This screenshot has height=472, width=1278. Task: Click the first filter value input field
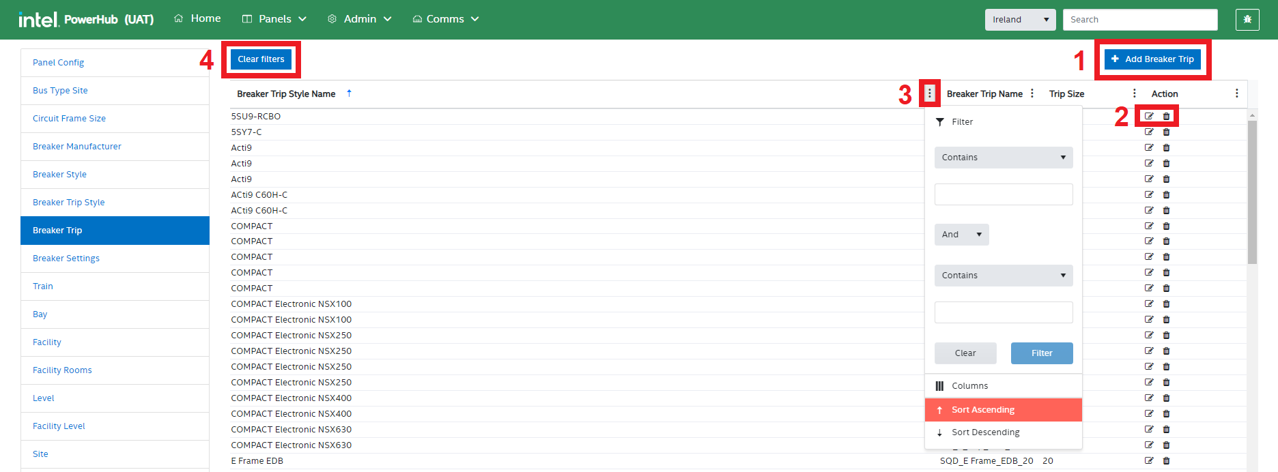[1003, 194]
